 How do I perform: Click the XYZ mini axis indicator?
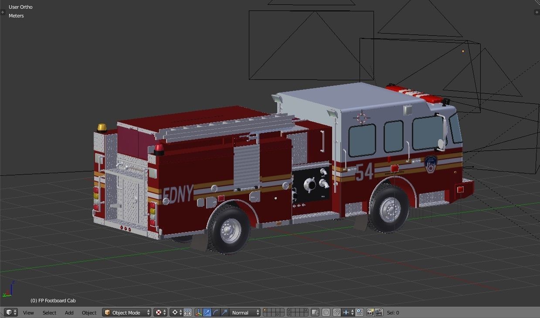[x=9, y=289]
